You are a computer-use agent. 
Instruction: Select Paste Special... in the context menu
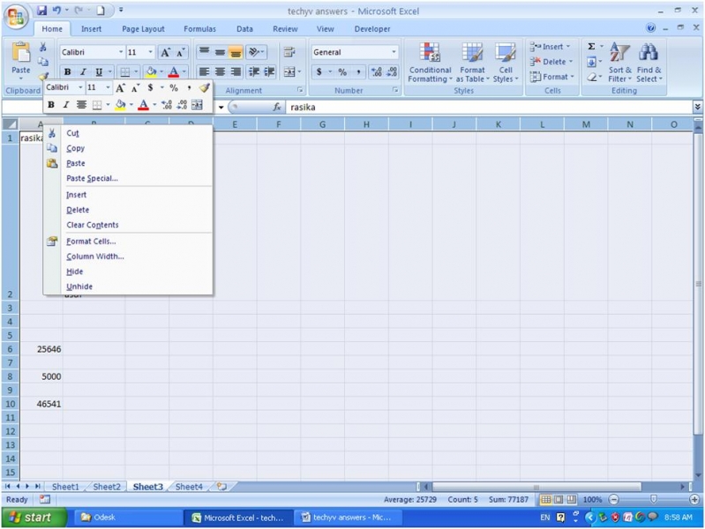[92, 178]
